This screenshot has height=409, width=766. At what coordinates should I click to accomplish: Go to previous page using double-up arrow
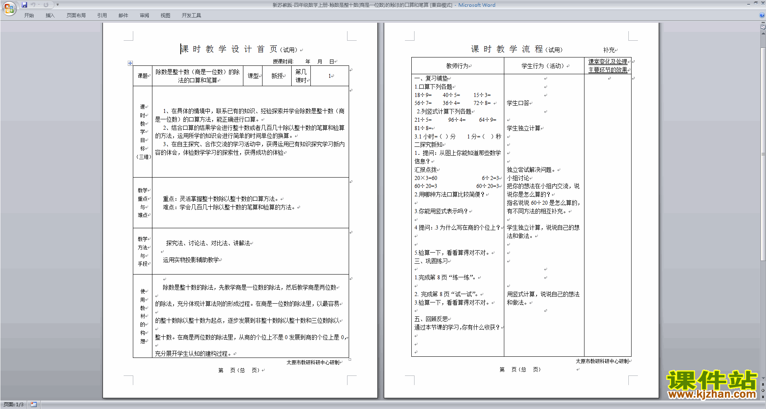763,384
